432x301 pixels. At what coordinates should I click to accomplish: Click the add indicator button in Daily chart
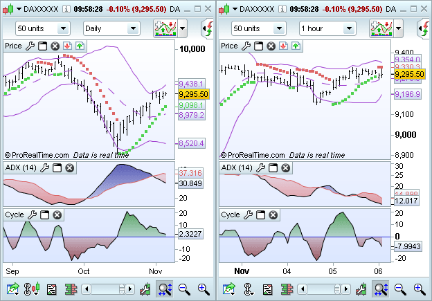[x=164, y=28]
